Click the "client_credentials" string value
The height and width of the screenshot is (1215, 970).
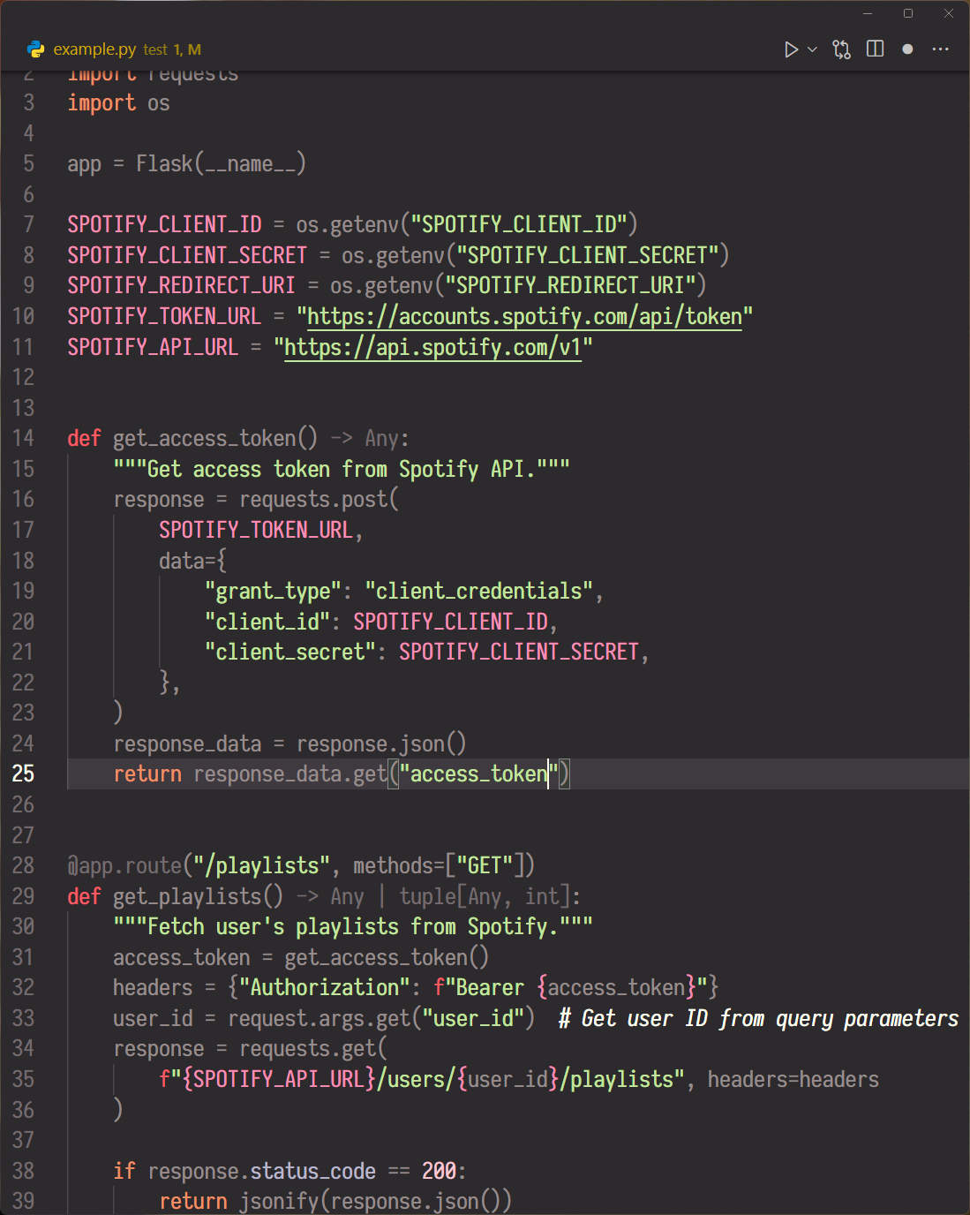pos(479,592)
